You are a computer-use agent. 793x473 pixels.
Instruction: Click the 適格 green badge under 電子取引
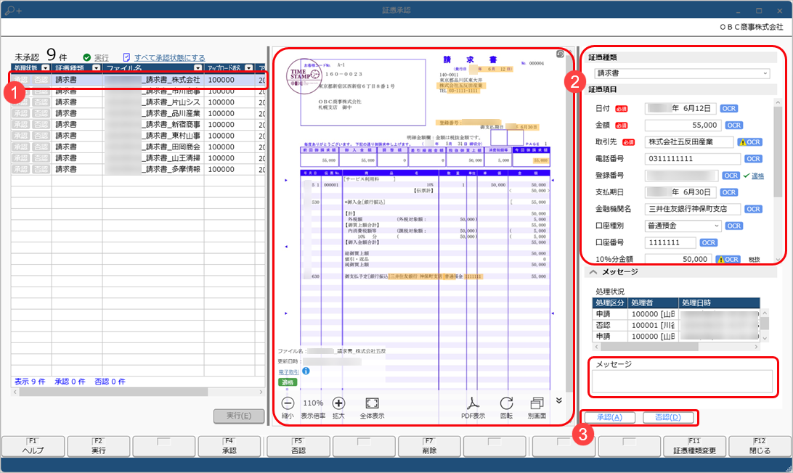coord(288,382)
